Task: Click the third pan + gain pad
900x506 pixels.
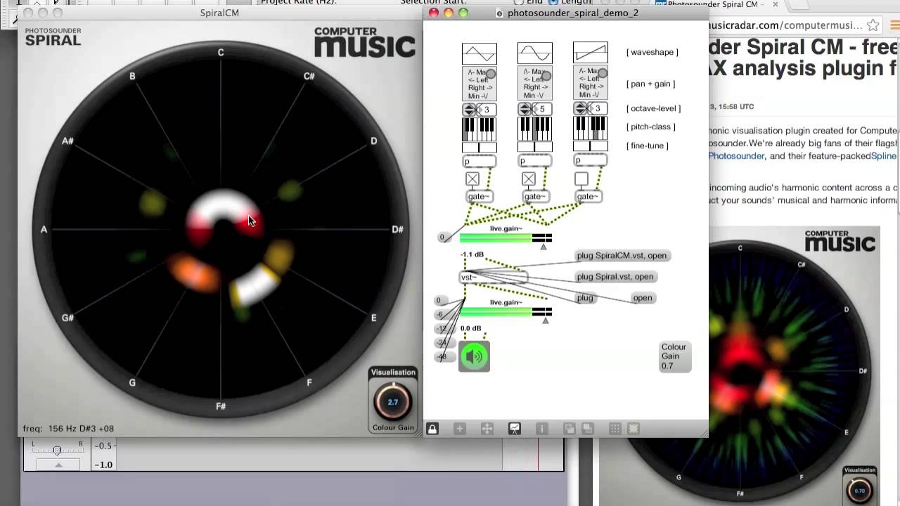Action: pos(590,84)
